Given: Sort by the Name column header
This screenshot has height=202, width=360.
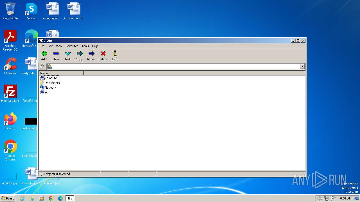Looking at the screenshot, I should (x=61, y=73).
